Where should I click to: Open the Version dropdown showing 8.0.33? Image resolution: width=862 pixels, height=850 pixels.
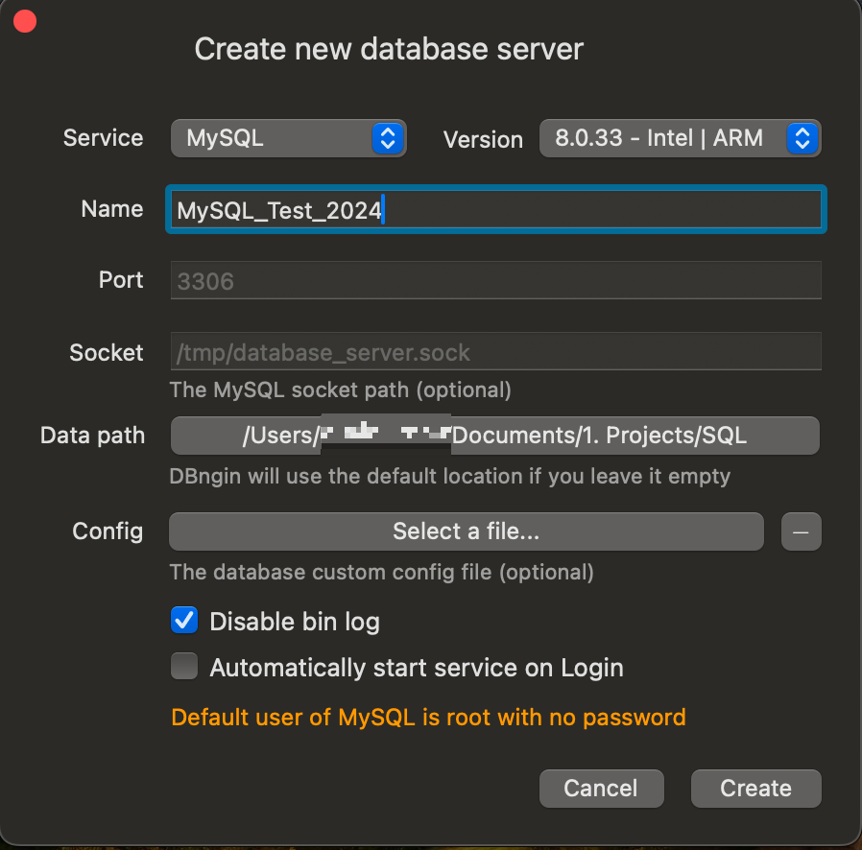click(x=680, y=138)
